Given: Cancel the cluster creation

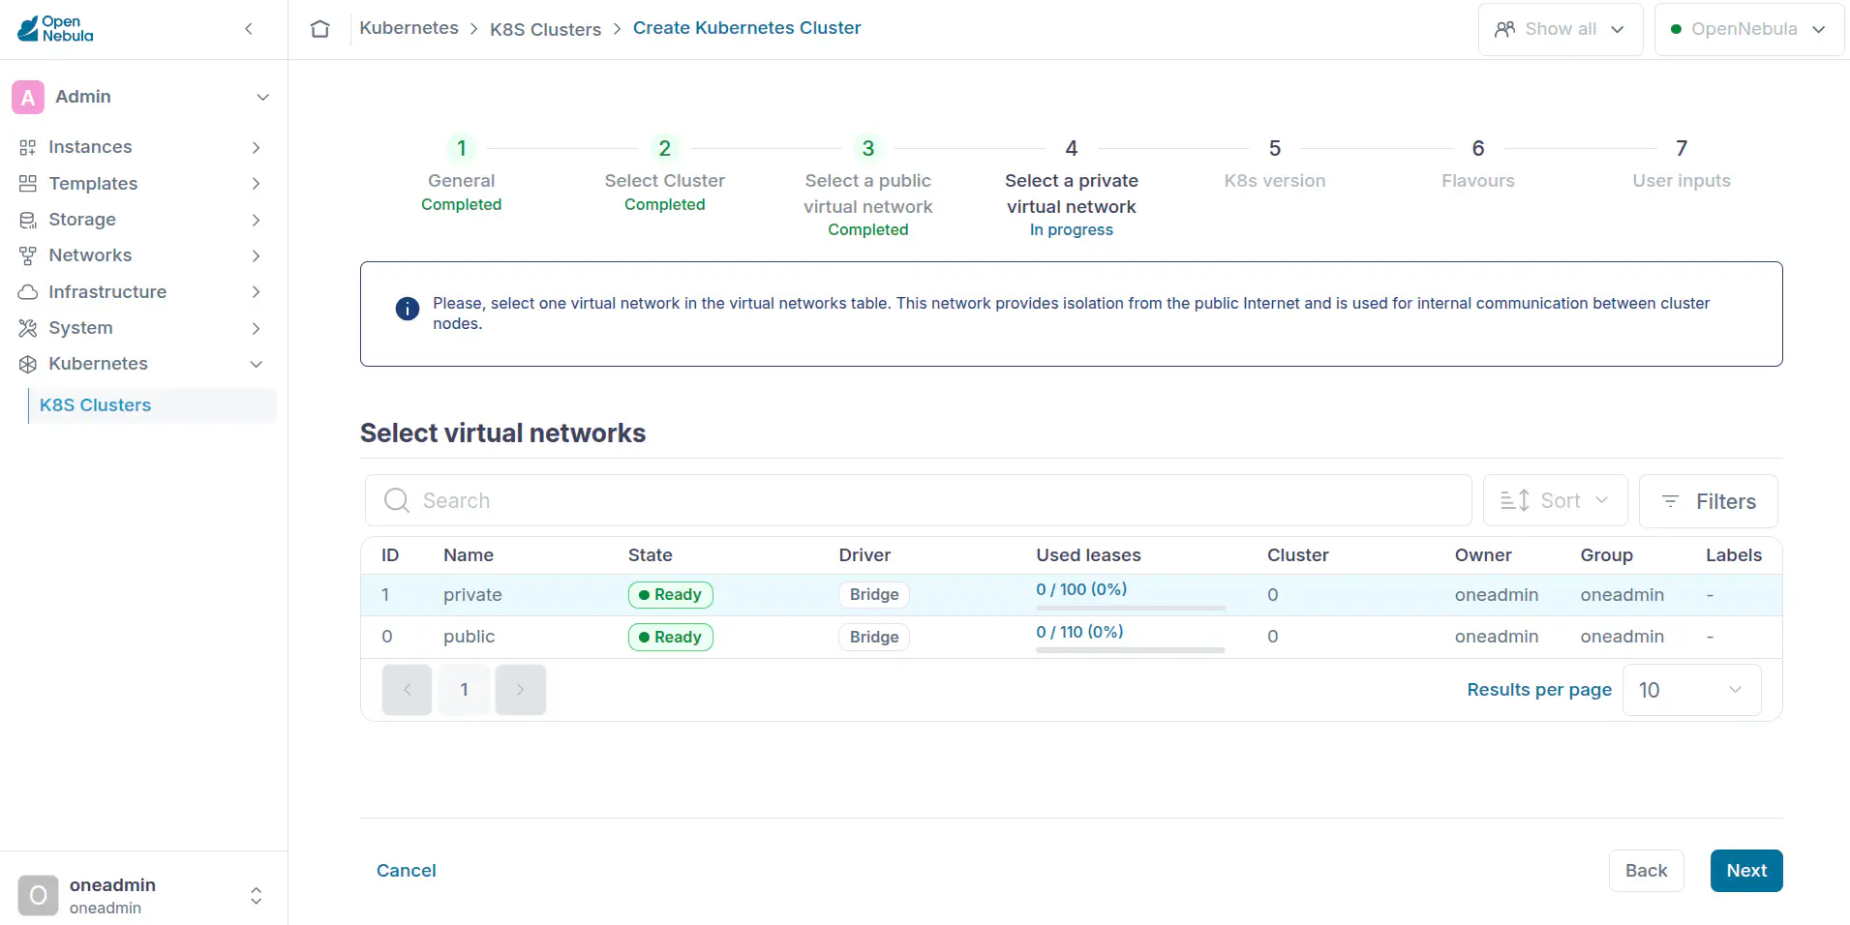Looking at the screenshot, I should [407, 871].
